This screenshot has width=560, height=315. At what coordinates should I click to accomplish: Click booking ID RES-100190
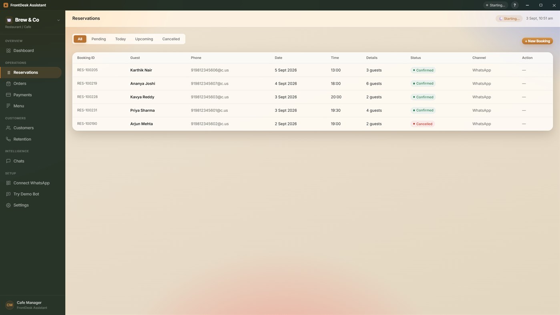click(x=87, y=124)
